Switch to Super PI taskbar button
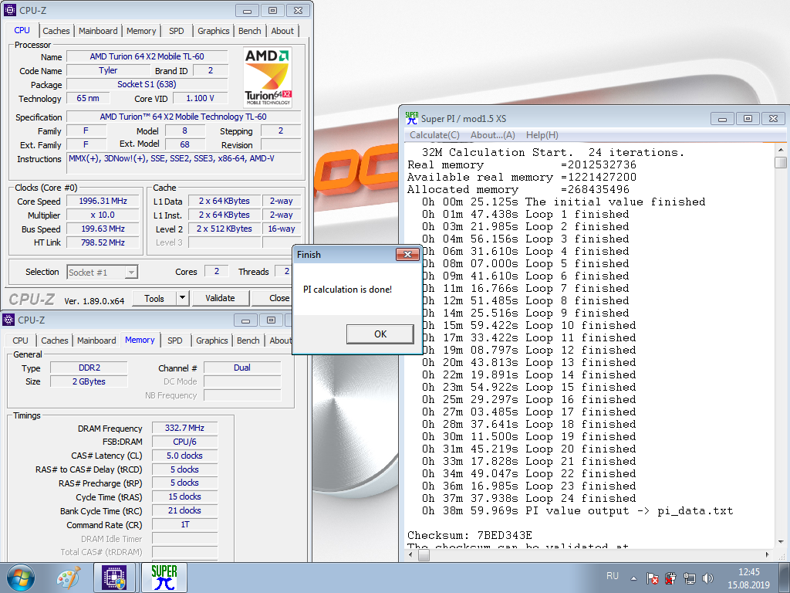The image size is (790, 593). [164, 578]
